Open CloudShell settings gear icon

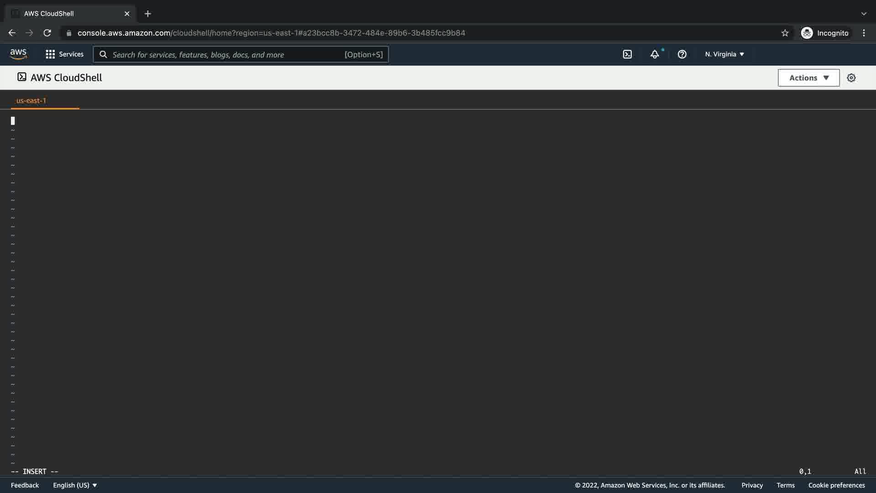coord(851,78)
